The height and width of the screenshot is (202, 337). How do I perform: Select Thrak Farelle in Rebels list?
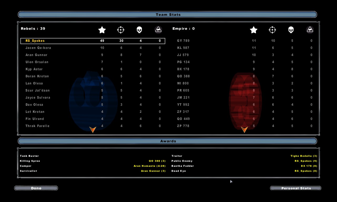tap(37, 126)
